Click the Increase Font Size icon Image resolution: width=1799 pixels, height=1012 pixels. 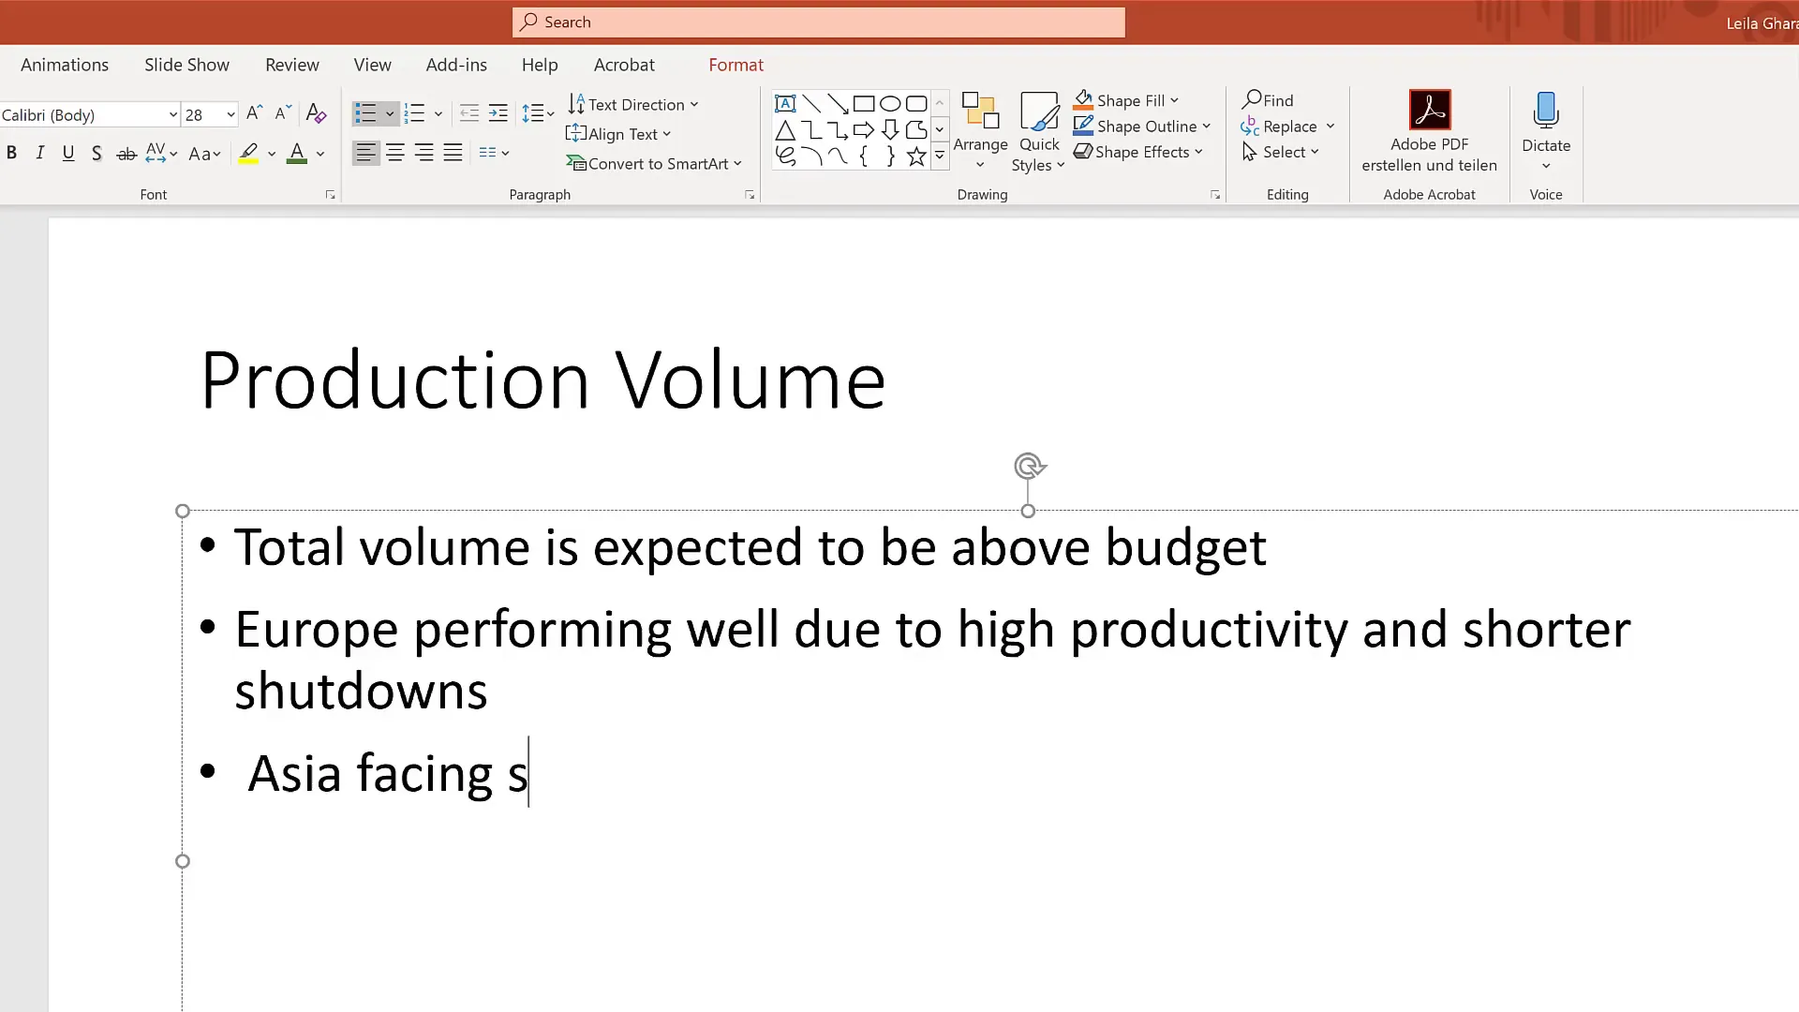tap(254, 112)
